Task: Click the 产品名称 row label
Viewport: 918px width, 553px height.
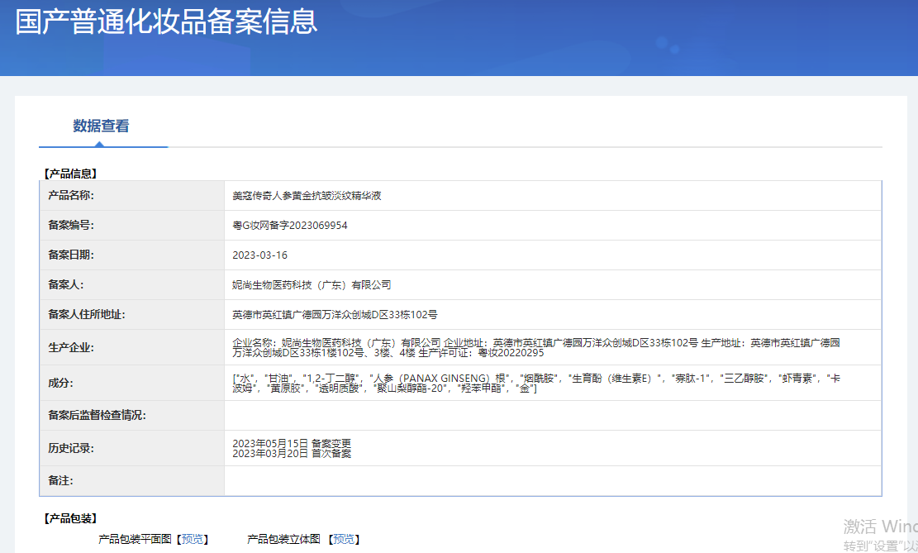Action: click(x=71, y=196)
